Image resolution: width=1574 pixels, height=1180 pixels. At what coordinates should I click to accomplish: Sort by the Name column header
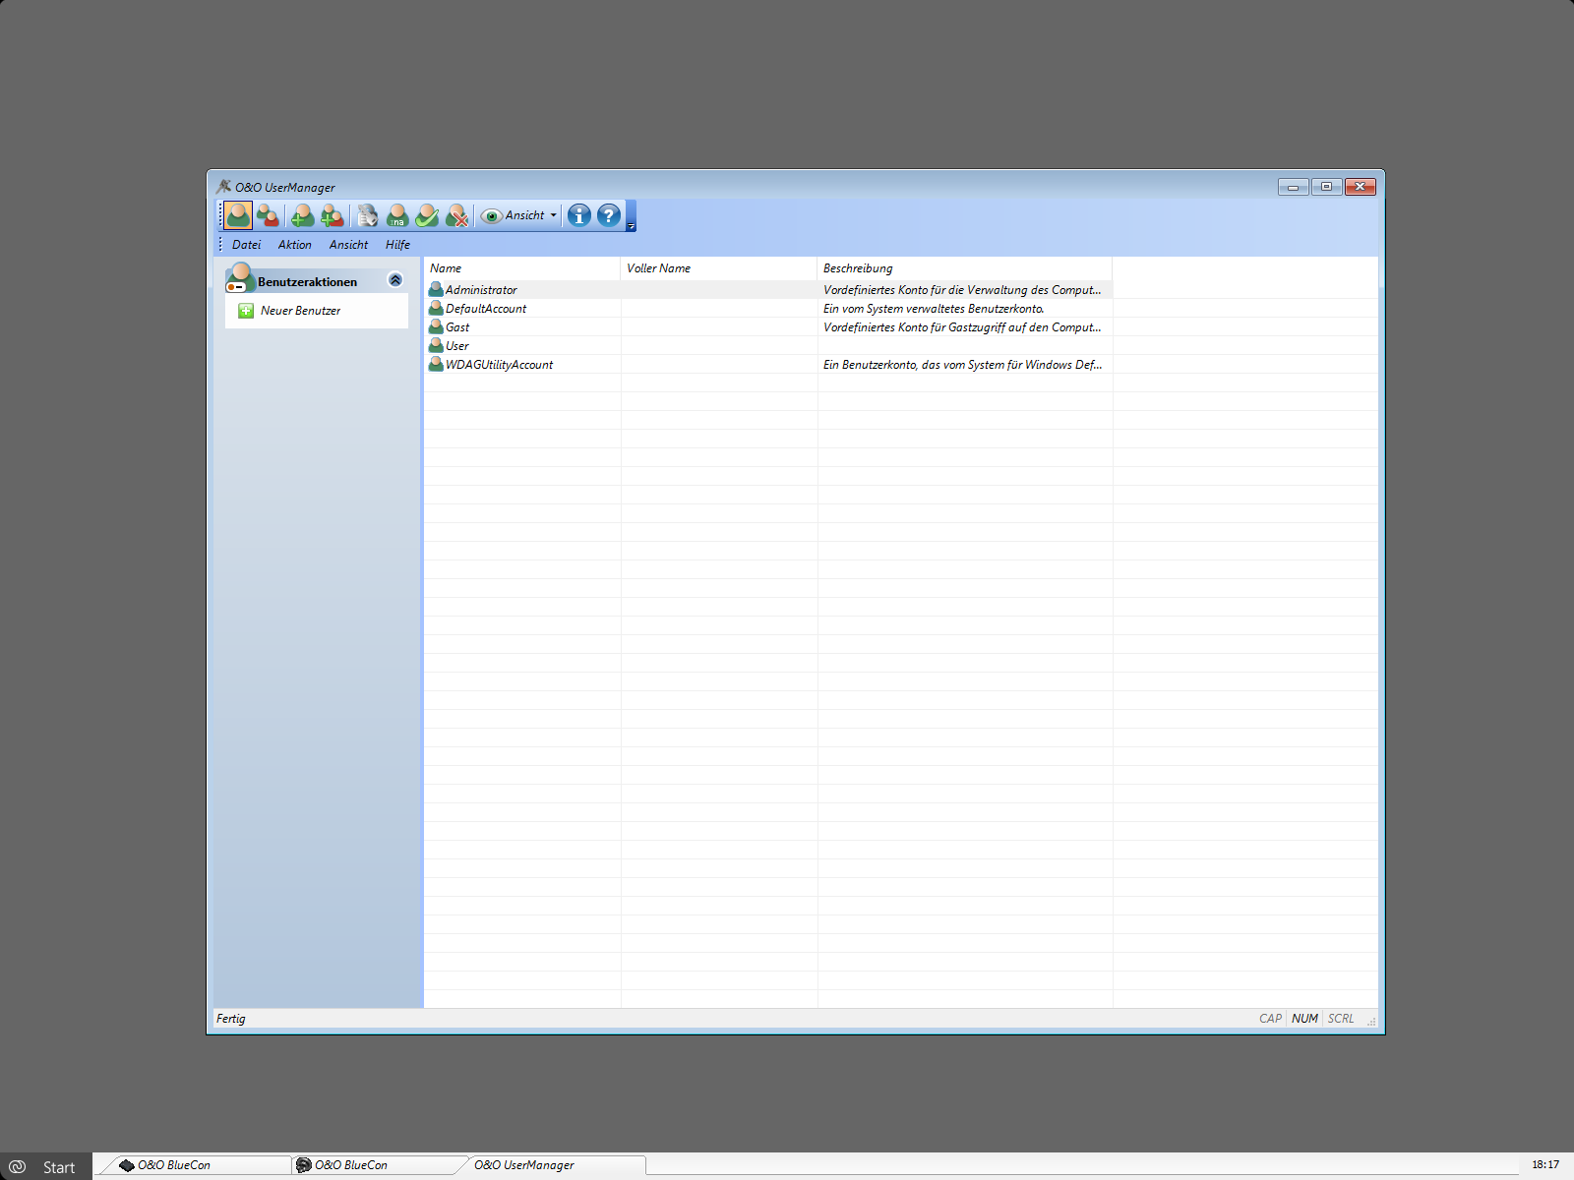click(x=522, y=268)
